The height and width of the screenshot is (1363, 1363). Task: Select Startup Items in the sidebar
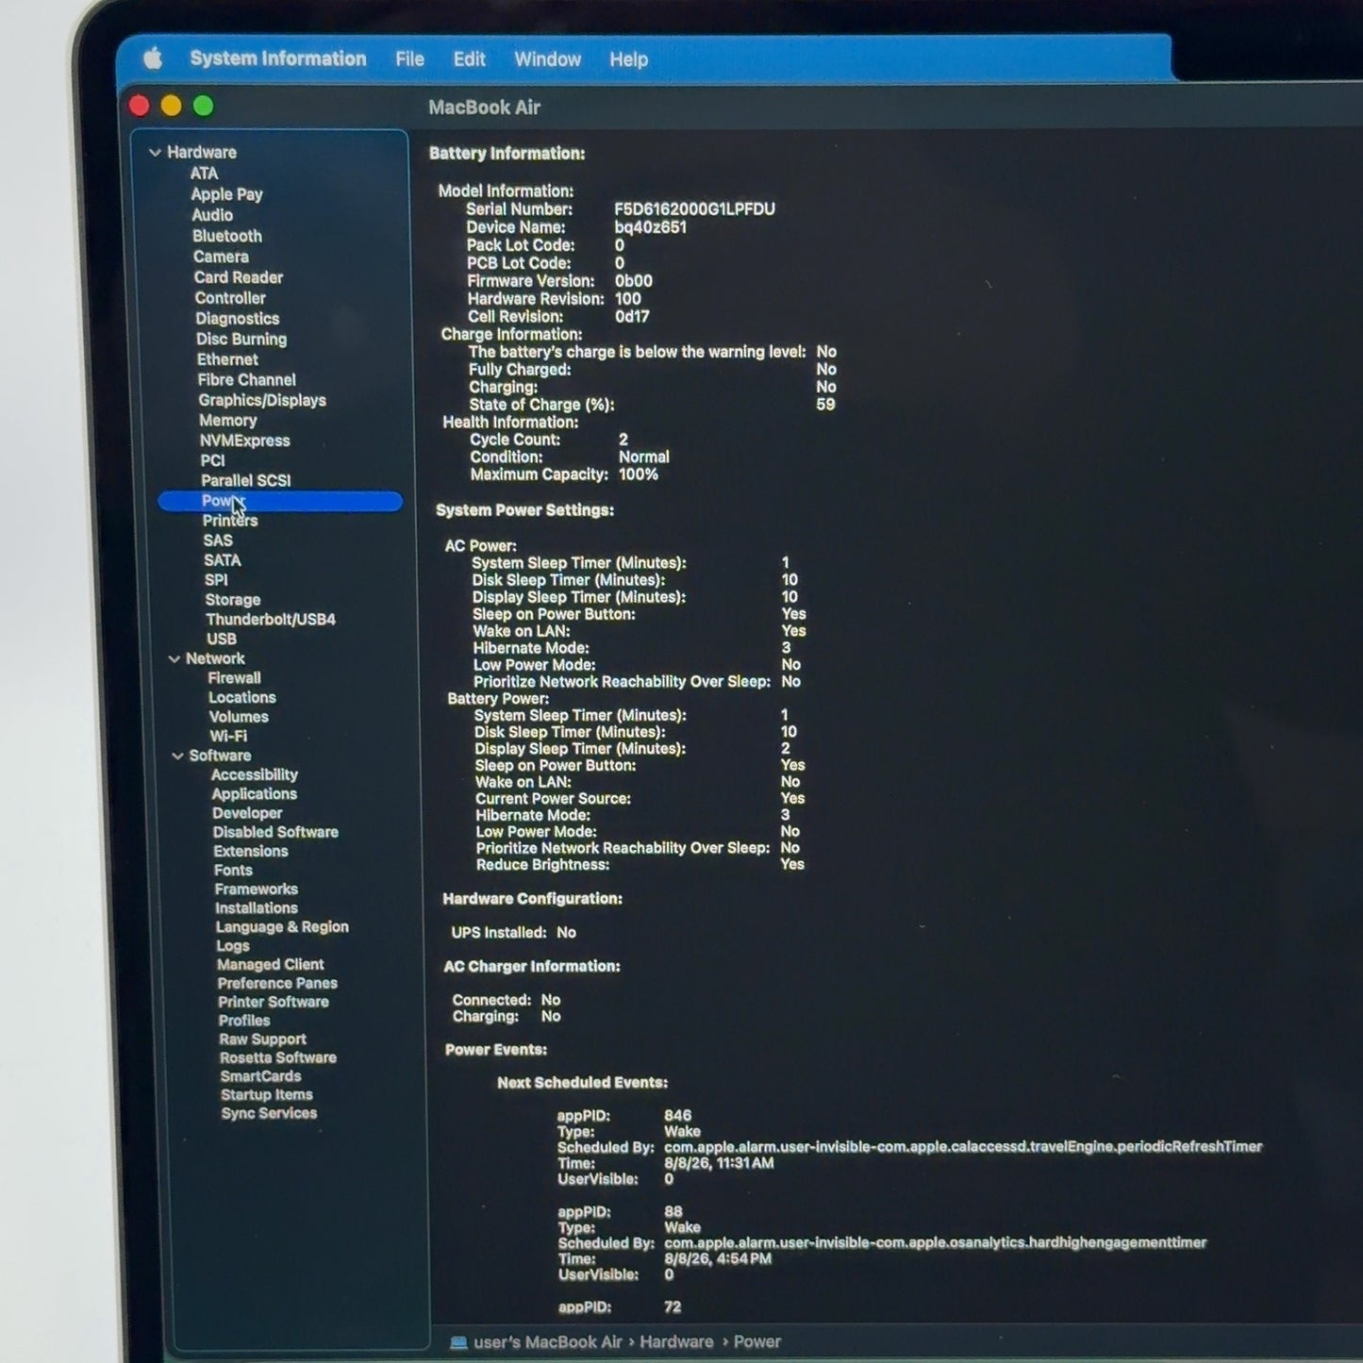pos(267,1095)
